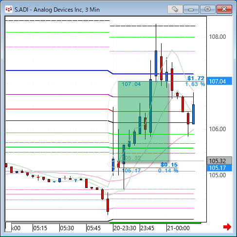Click the 1.63 % measurement label
The image size is (237, 237).
tap(195, 84)
